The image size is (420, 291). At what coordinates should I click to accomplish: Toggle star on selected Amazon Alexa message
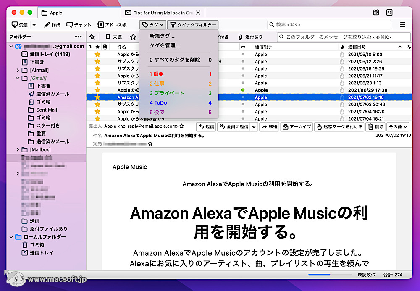pos(97,97)
